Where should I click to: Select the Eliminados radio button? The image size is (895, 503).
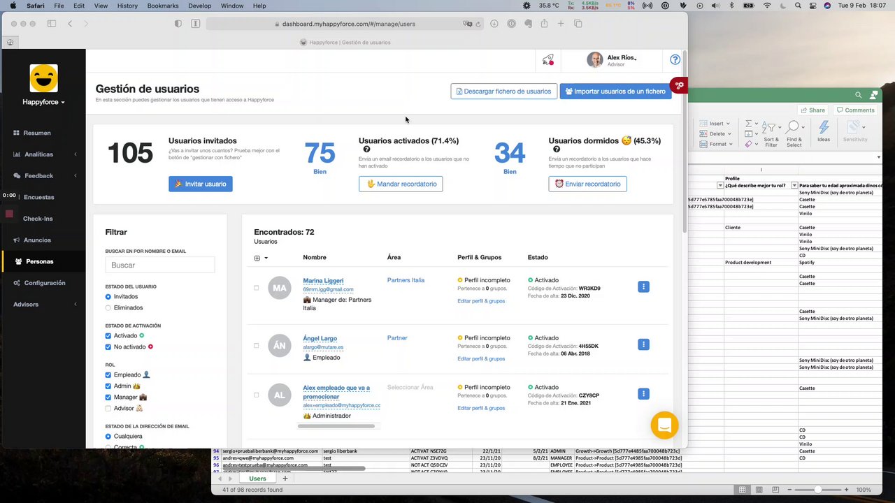tap(108, 308)
